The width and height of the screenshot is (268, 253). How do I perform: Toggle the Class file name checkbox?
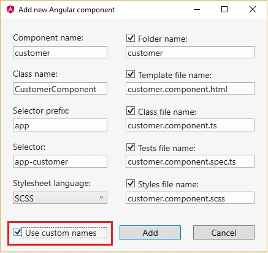[131, 111]
